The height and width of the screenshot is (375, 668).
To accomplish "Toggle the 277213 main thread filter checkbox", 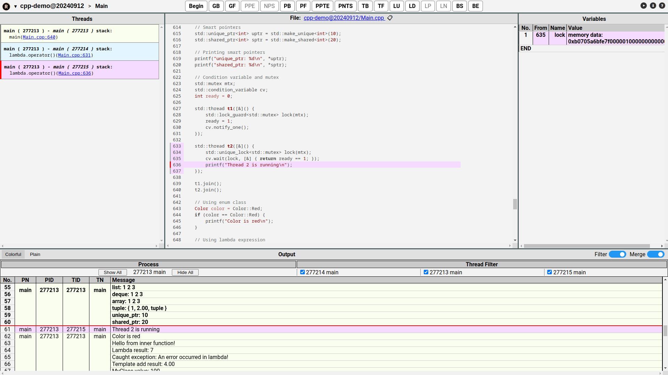I will (426, 272).
